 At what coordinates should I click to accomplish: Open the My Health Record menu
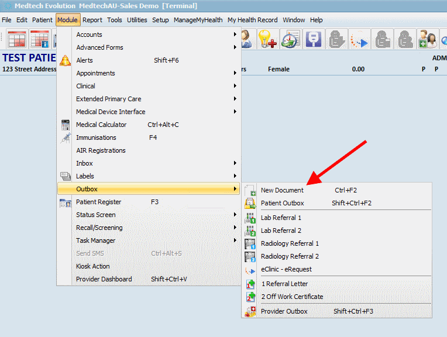click(253, 20)
